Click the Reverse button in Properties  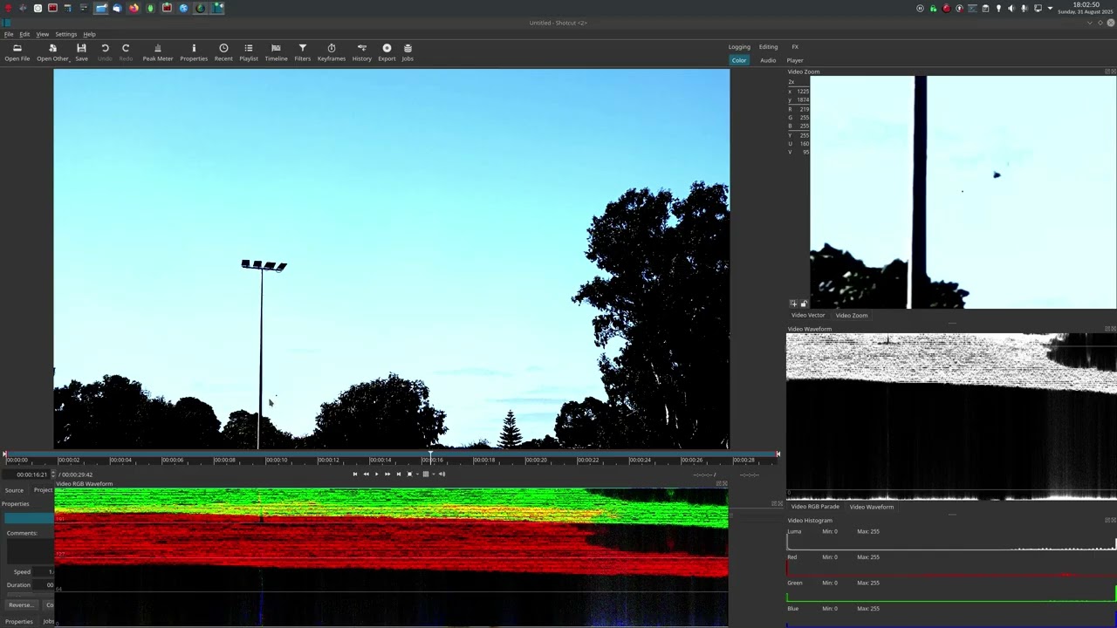[x=20, y=604]
